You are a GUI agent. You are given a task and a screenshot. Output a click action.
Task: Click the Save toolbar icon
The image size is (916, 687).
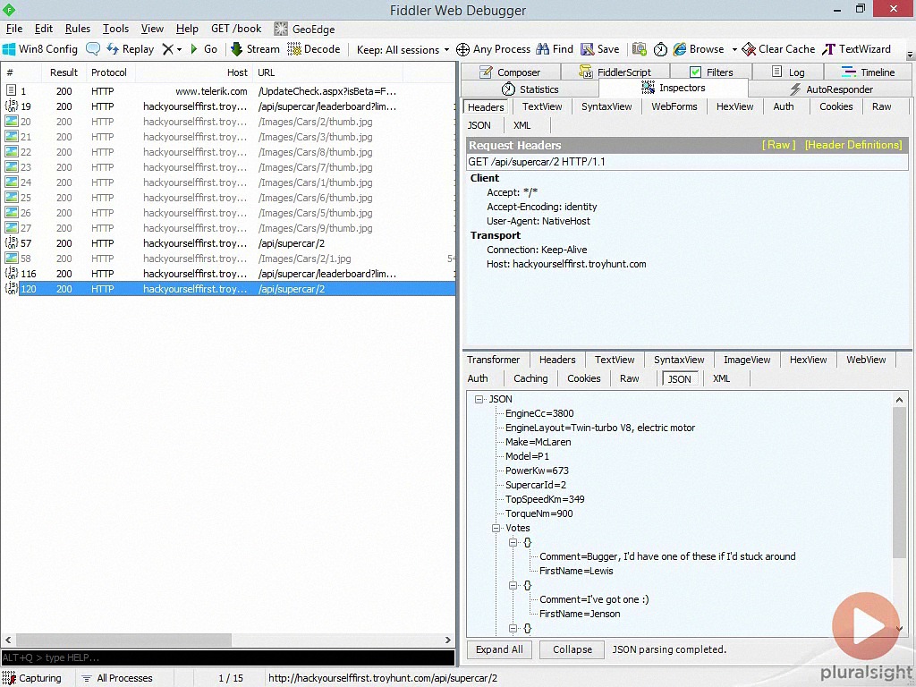[x=587, y=49]
